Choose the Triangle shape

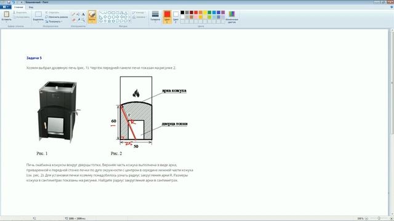126,13
